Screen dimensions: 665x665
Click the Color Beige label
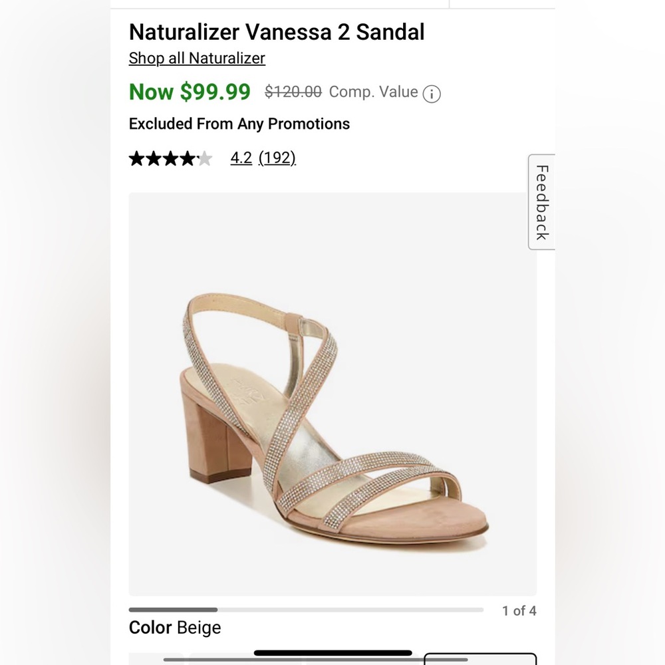[175, 627]
